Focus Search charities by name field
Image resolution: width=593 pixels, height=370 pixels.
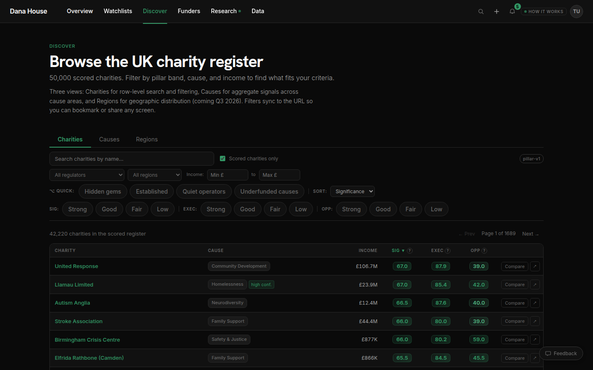pyautogui.click(x=132, y=159)
